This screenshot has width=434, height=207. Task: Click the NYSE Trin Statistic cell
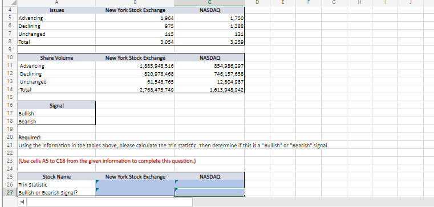click(135, 184)
